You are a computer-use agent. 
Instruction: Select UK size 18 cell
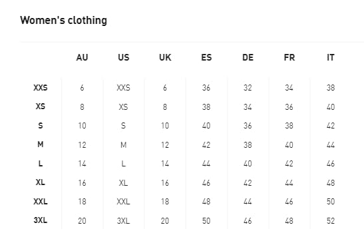165,202
